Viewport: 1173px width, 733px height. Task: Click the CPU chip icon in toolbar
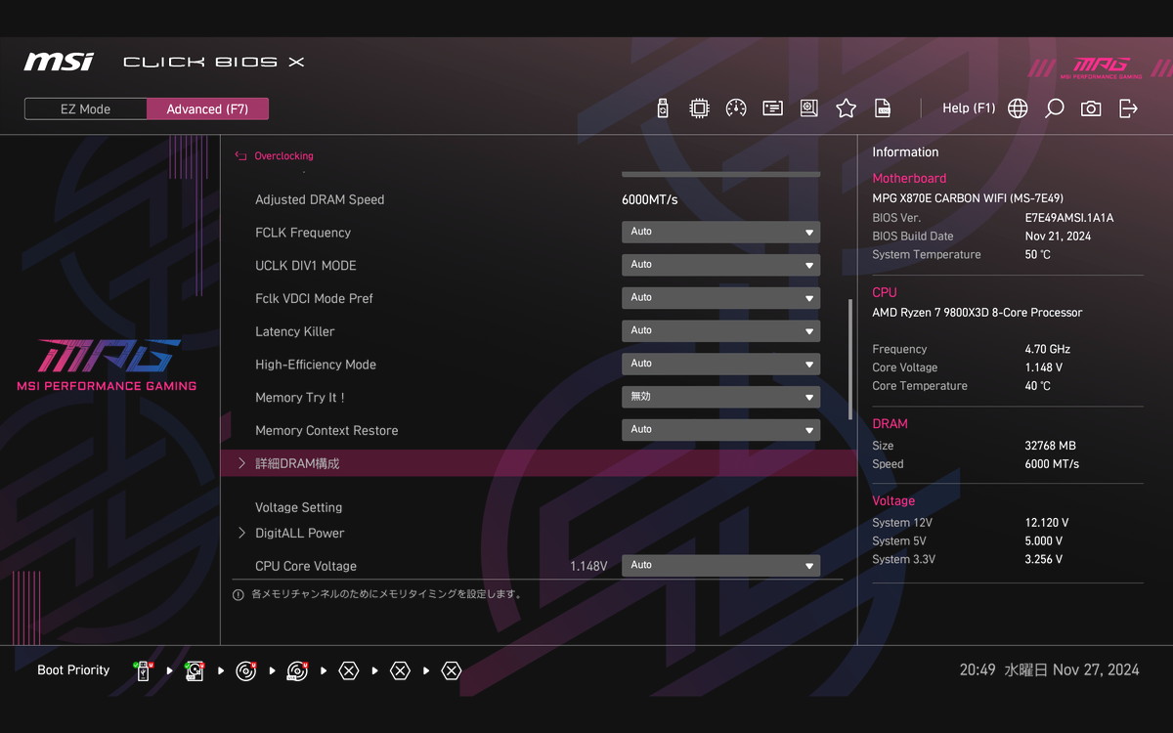pyautogui.click(x=699, y=108)
